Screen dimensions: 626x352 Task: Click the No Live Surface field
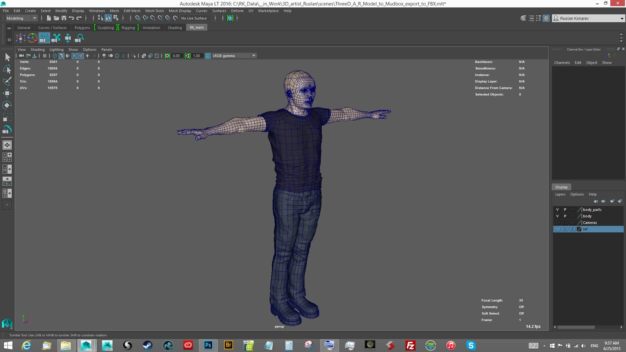(194, 18)
